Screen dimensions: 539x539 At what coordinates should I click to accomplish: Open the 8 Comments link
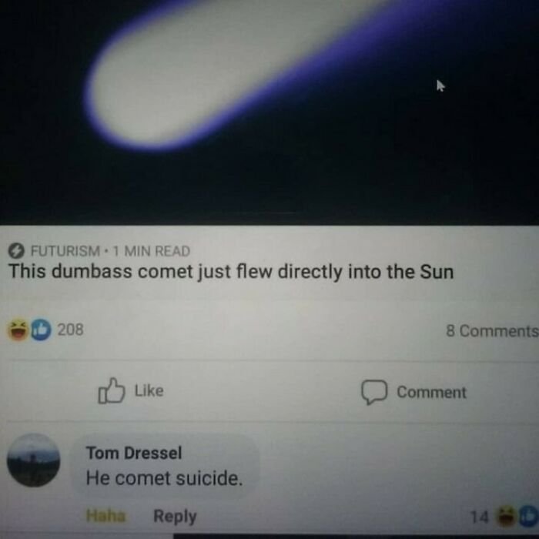(492, 331)
